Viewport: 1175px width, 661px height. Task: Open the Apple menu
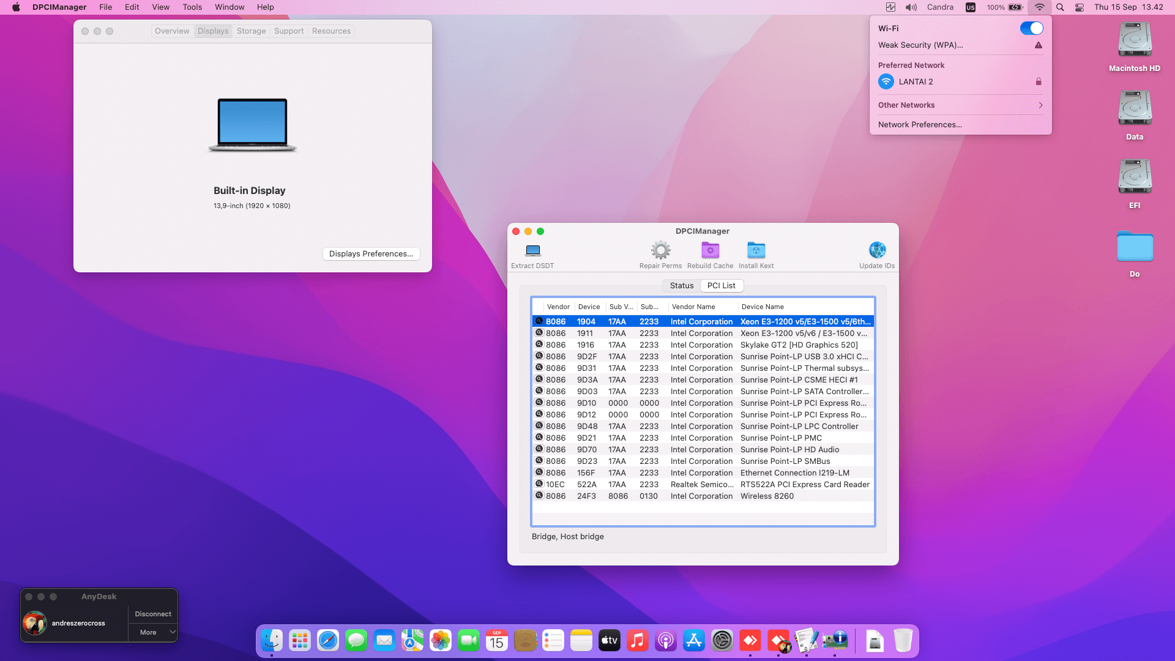click(17, 7)
